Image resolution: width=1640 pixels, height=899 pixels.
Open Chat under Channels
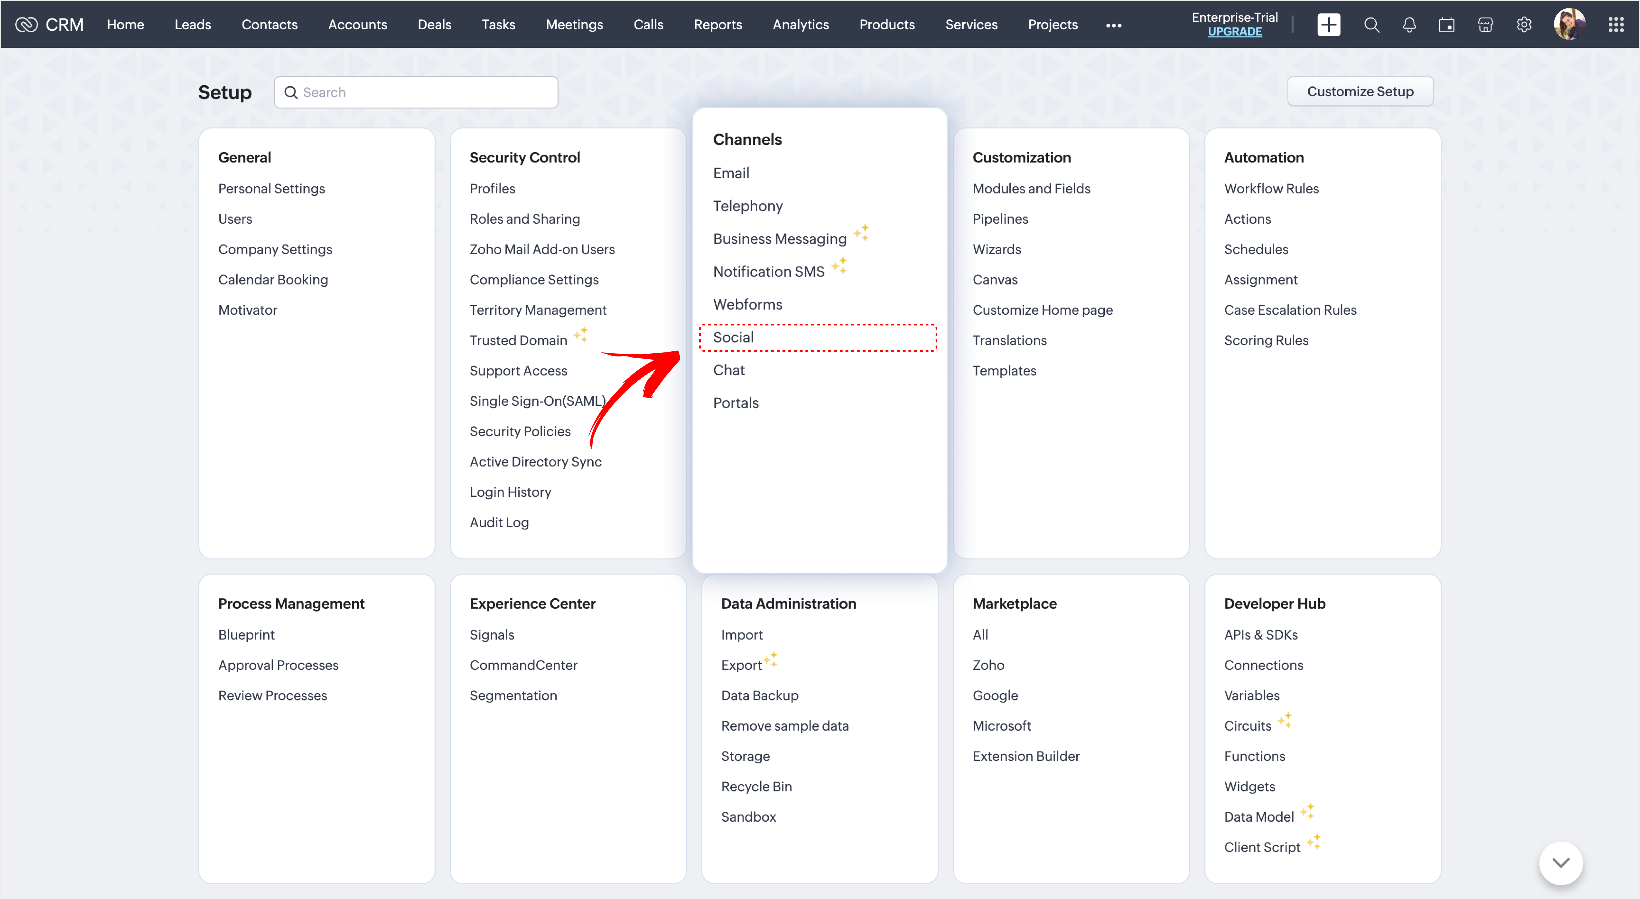(728, 370)
